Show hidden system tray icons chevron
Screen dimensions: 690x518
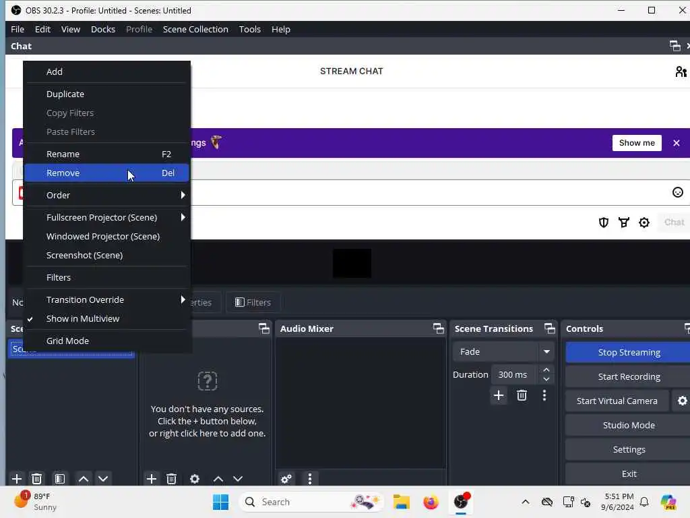526,502
